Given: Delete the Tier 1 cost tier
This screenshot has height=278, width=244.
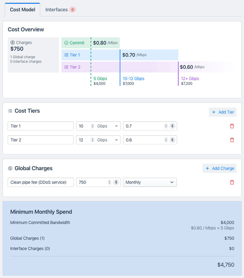Looking at the screenshot, I should click(x=232, y=126).
